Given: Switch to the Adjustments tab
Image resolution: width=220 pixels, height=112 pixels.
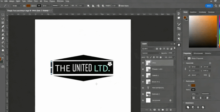Looking at the screenshot, I should point(198,53).
